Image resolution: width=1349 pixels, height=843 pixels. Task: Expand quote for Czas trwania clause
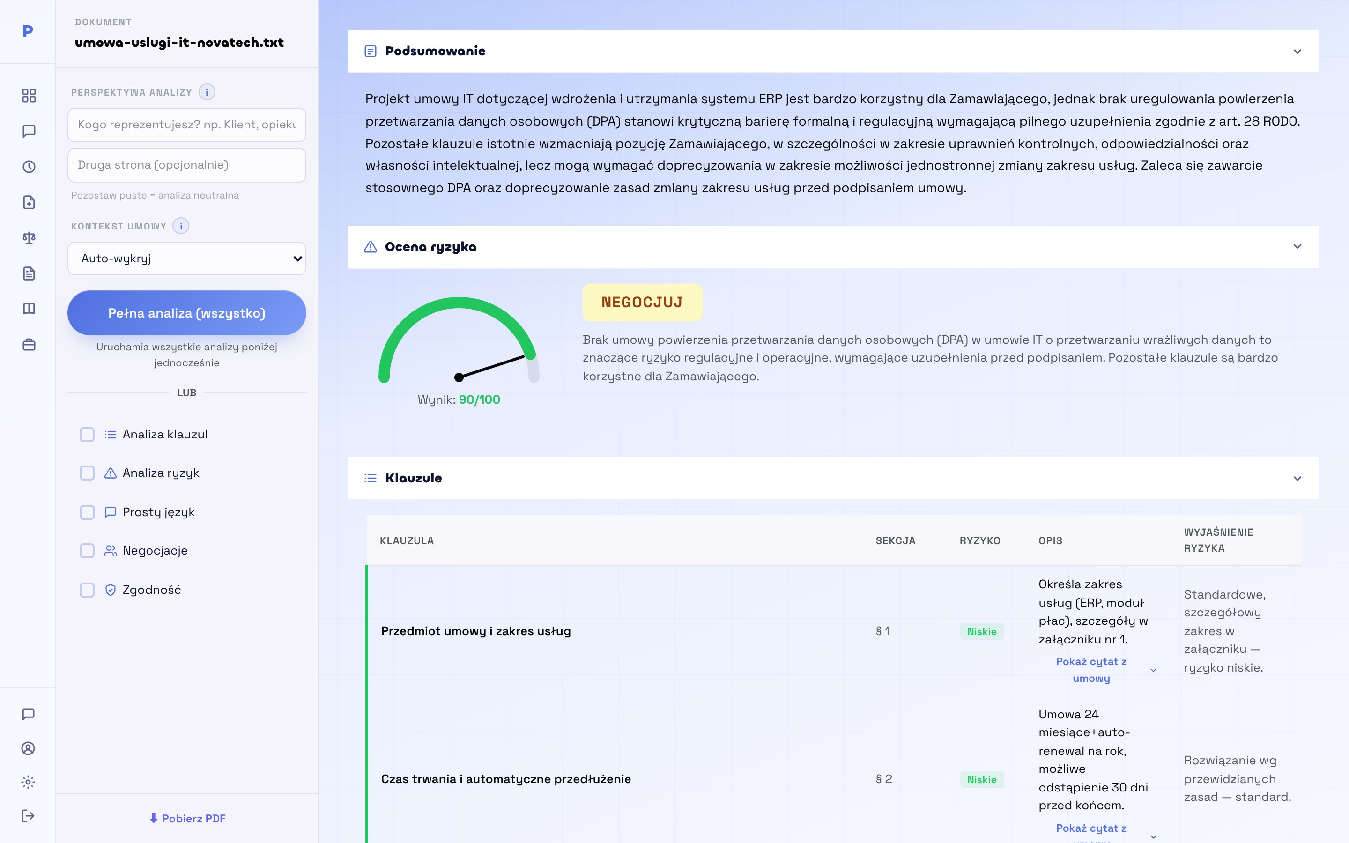(1097, 832)
